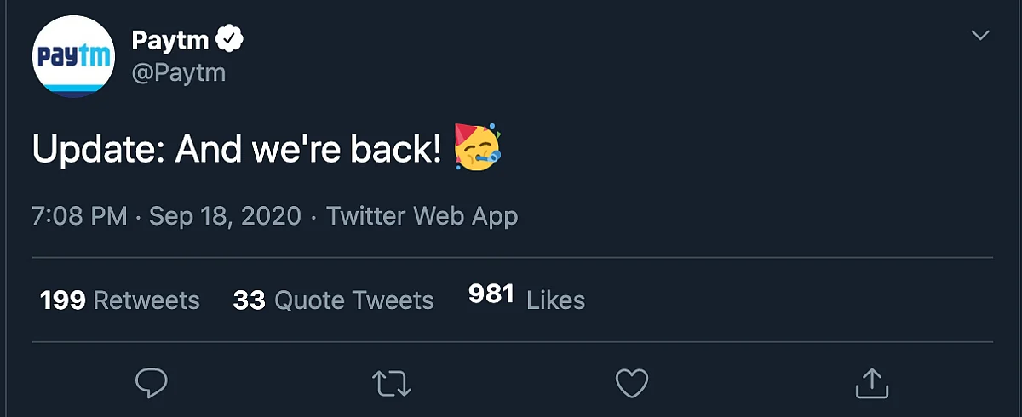Screen dimensions: 1022x417
Task: Click the @Paytm handle
Action: pyautogui.click(x=179, y=73)
